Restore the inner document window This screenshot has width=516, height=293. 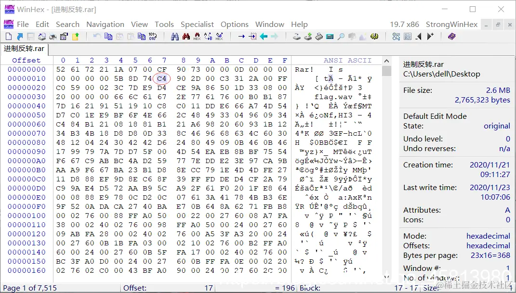click(x=498, y=25)
